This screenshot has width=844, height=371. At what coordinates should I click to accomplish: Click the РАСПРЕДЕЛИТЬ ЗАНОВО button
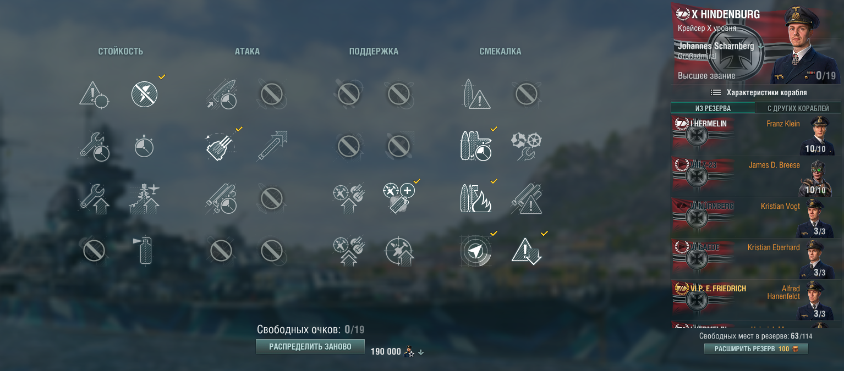click(x=310, y=347)
